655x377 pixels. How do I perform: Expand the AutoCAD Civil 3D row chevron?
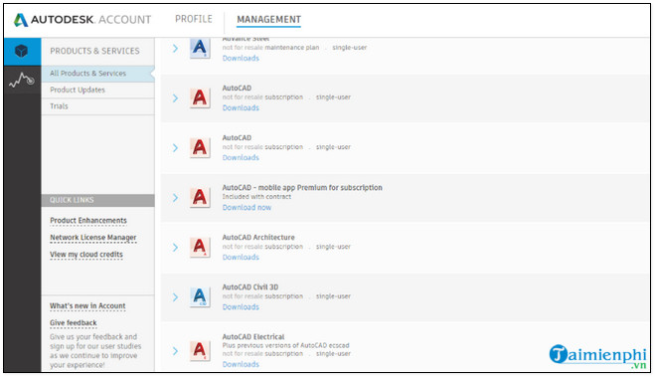[176, 297]
